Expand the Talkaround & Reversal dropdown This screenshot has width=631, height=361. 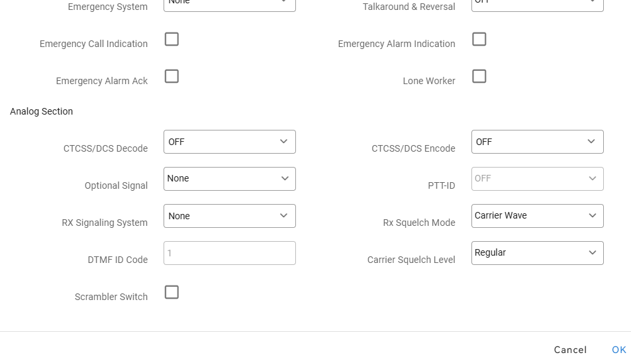click(x=537, y=4)
